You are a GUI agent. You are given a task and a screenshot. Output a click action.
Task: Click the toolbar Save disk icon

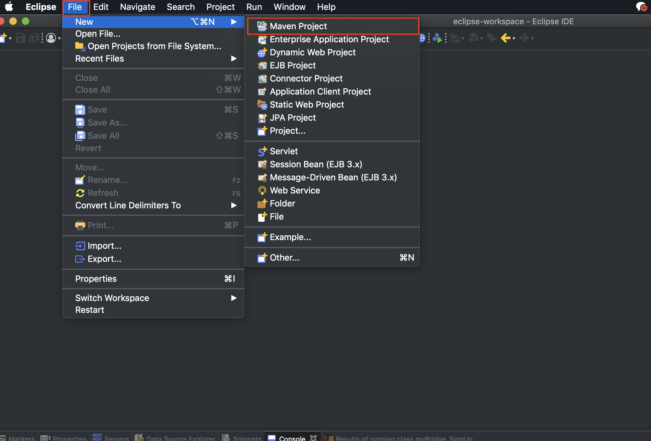click(21, 38)
